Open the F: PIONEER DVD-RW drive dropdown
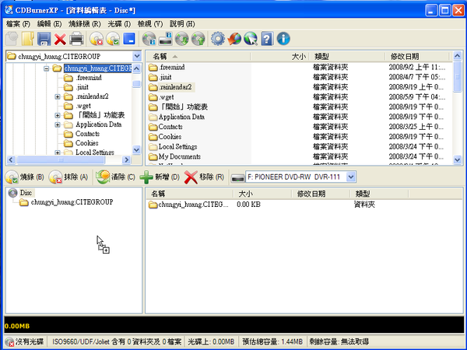467x350 pixels. point(351,177)
